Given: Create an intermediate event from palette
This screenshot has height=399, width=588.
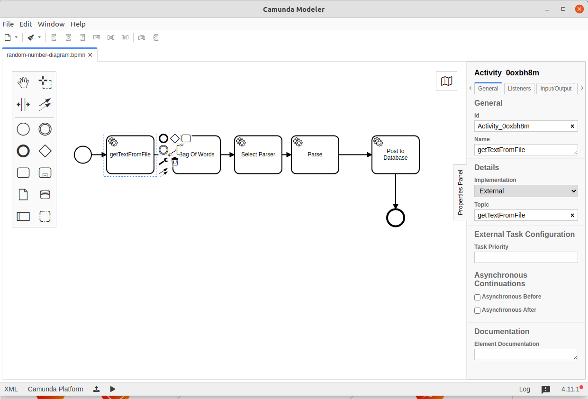Looking at the screenshot, I should [45, 129].
